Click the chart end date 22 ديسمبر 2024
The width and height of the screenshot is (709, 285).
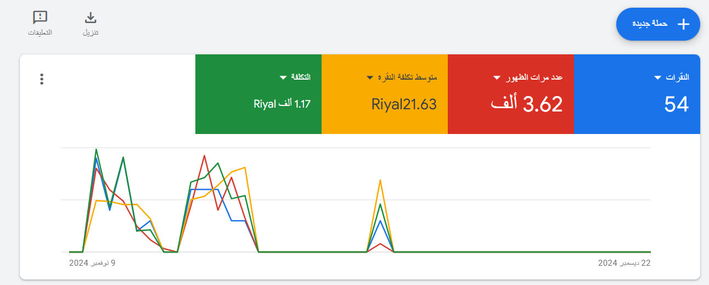coord(624,263)
